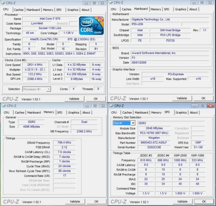
Task: Open Caches tab in bottom-right SPD window
Action: pos(127,113)
